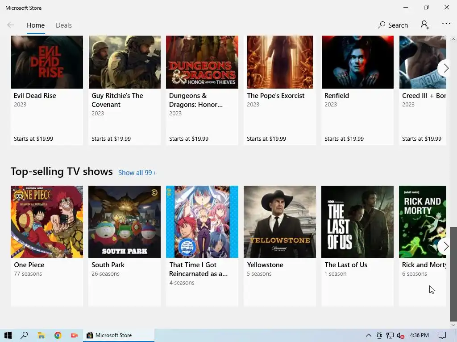Open the notification center icon
The width and height of the screenshot is (457, 342).
[442, 335]
